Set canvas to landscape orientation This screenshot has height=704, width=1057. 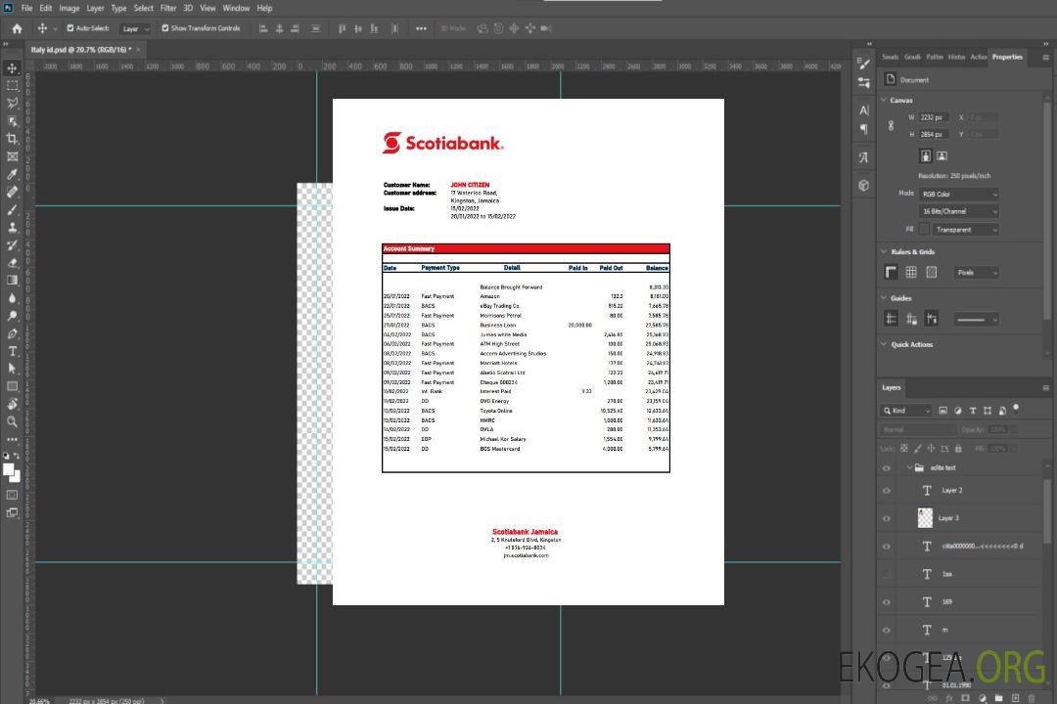click(942, 155)
